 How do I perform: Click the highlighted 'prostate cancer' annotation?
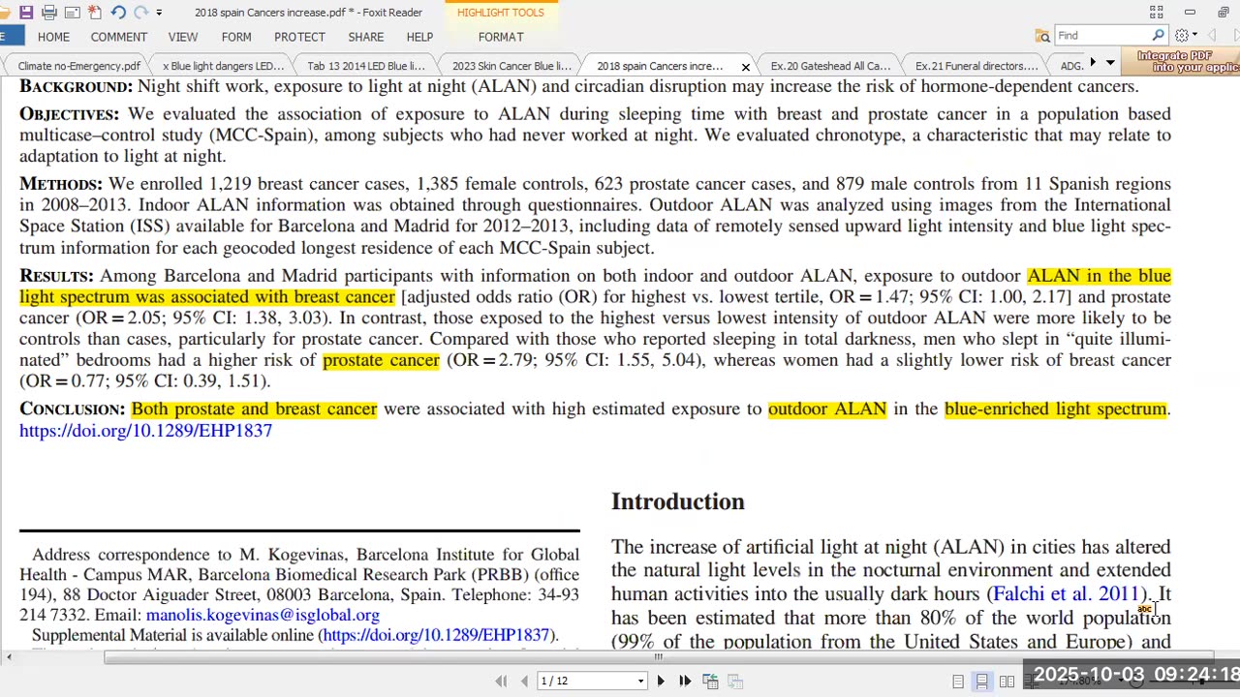tap(381, 360)
